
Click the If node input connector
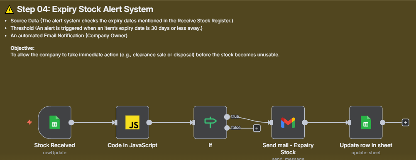click(193, 122)
